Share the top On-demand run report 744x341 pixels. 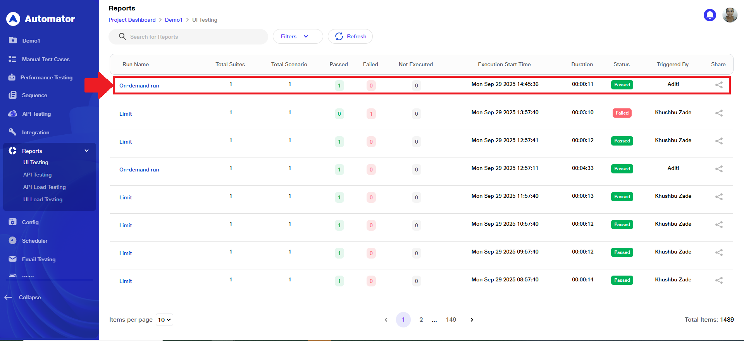719,85
